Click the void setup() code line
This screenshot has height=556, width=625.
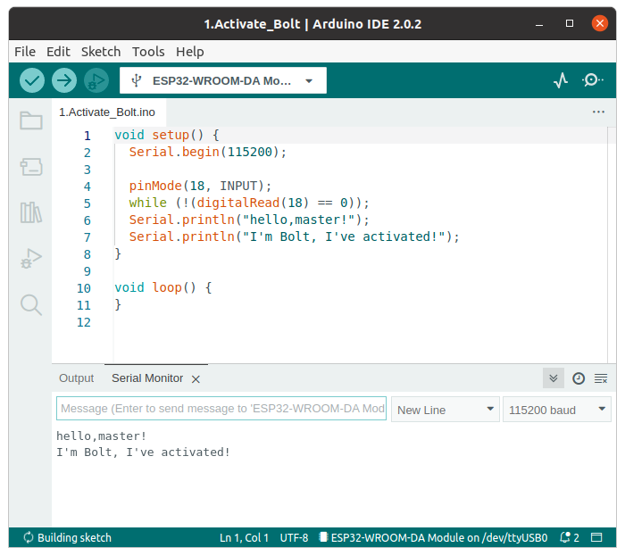pyautogui.click(x=167, y=135)
